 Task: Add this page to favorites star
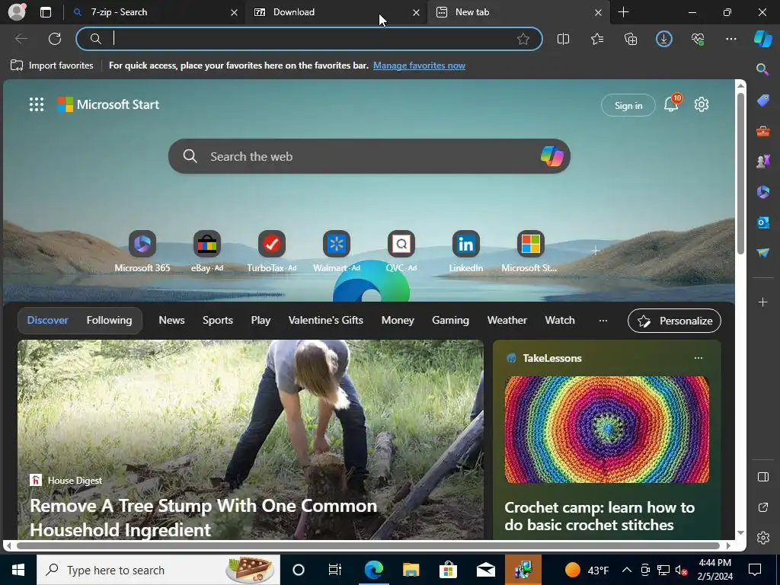[523, 39]
